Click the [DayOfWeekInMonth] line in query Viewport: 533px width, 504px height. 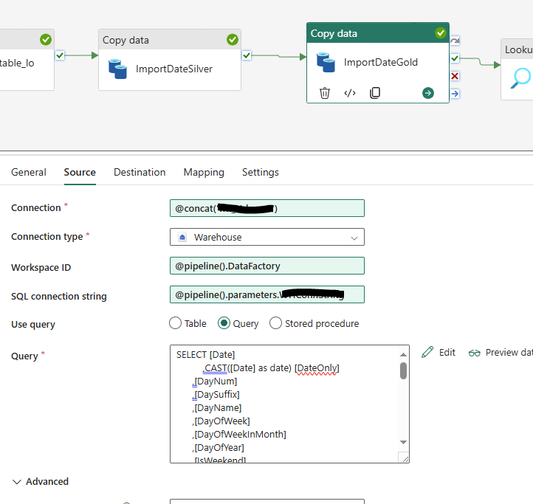(x=239, y=435)
